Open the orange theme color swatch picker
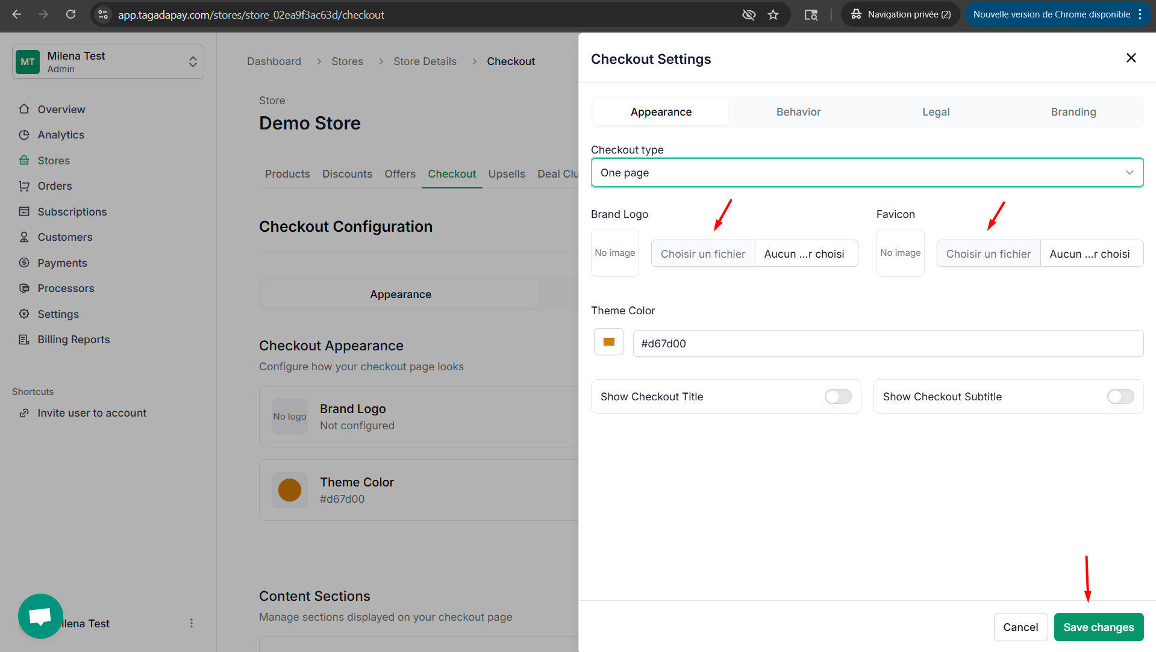Viewport: 1156px width, 652px height. click(x=609, y=342)
